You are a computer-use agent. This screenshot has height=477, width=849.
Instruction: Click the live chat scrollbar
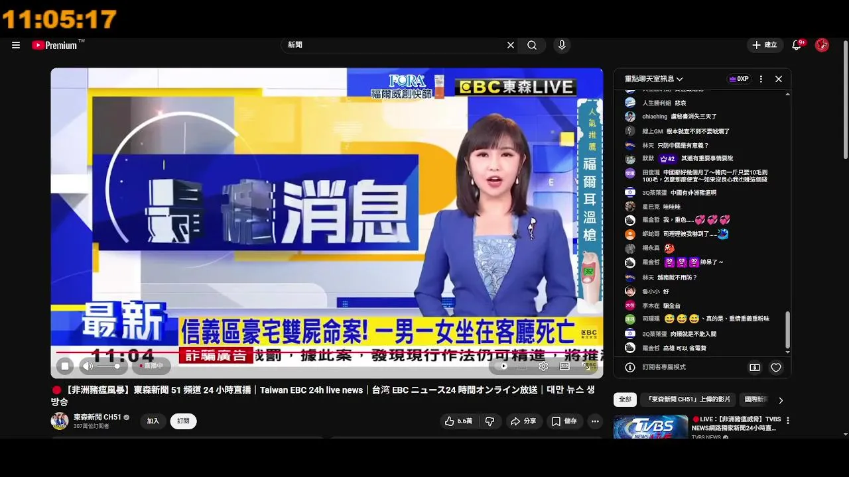[788, 329]
